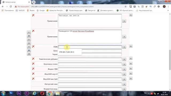The image size is (171, 96).
Task: Open the Google bookmark
Action: (x=41, y=10)
